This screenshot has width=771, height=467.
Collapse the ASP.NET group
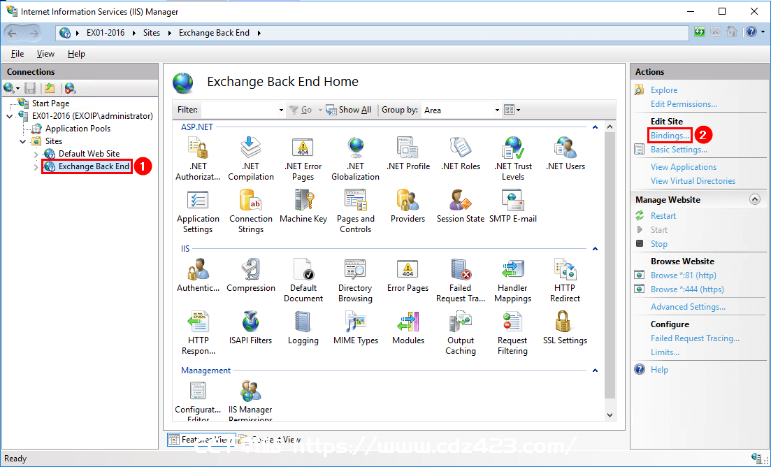tap(595, 127)
